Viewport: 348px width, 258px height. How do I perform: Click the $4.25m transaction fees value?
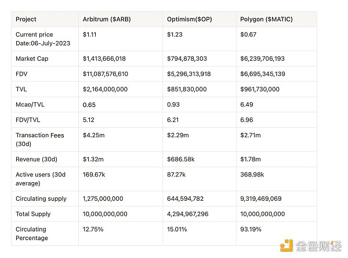point(93,135)
